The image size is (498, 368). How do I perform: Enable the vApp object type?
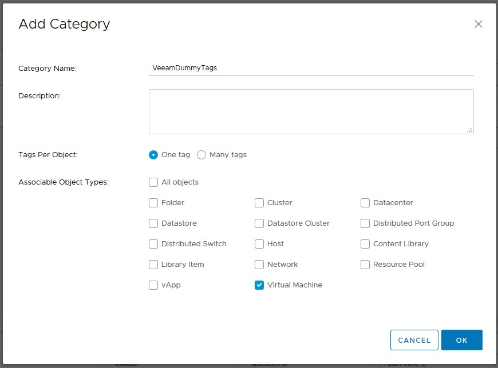pyautogui.click(x=153, y=285)
